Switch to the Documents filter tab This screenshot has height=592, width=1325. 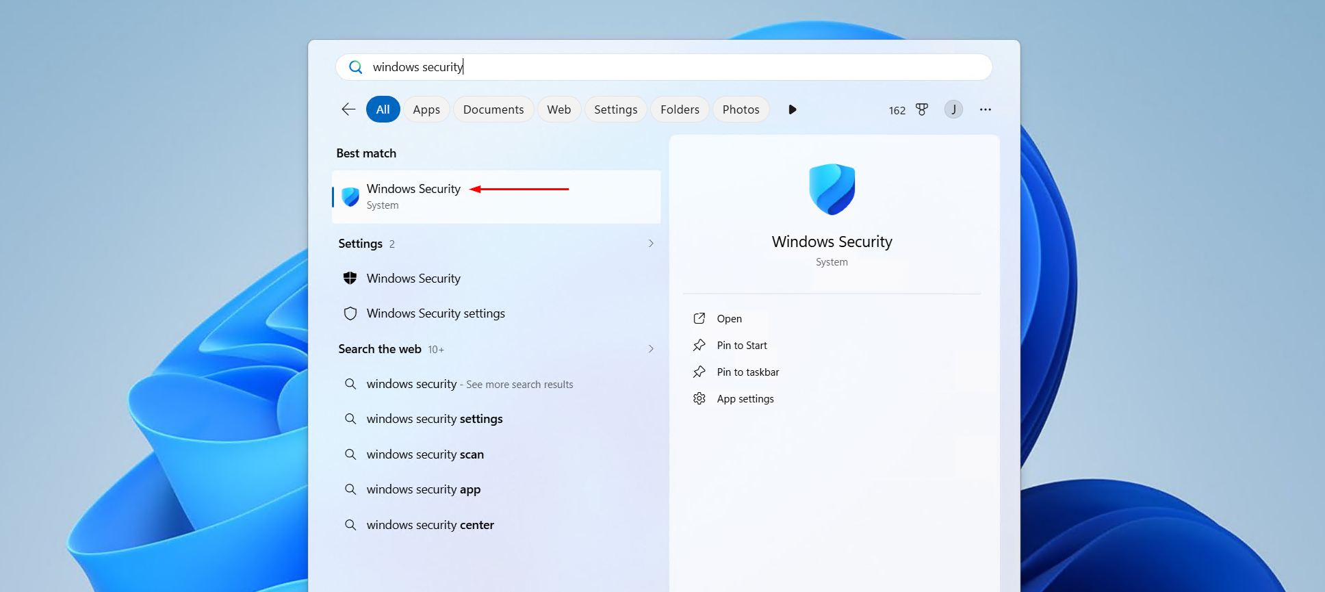click(x=493, y=110)
